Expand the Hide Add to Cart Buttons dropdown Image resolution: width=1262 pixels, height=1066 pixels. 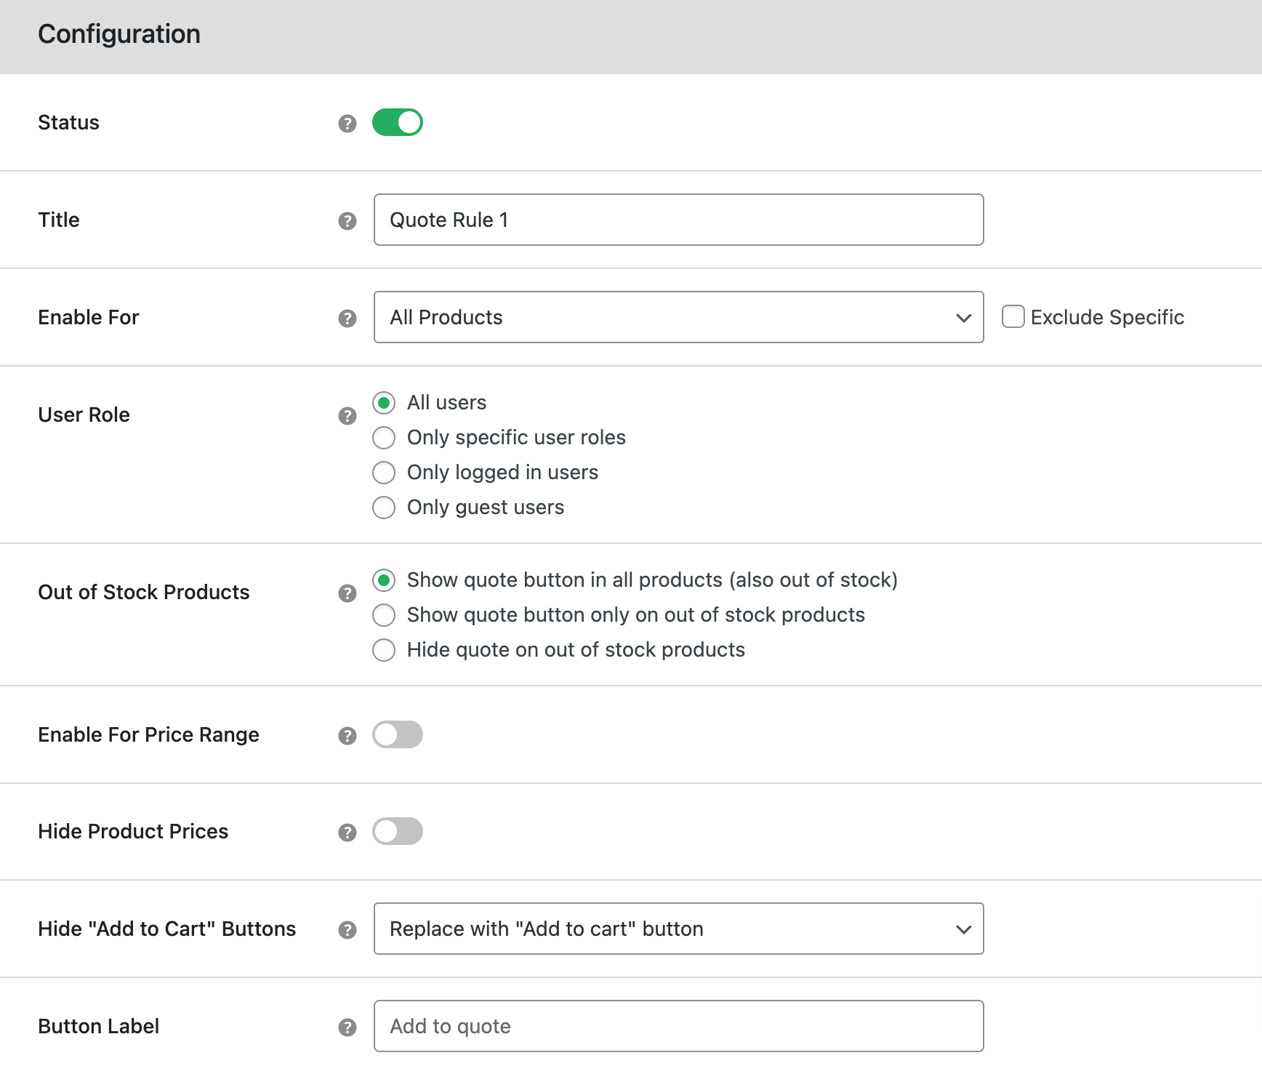(x=678, y=929)
